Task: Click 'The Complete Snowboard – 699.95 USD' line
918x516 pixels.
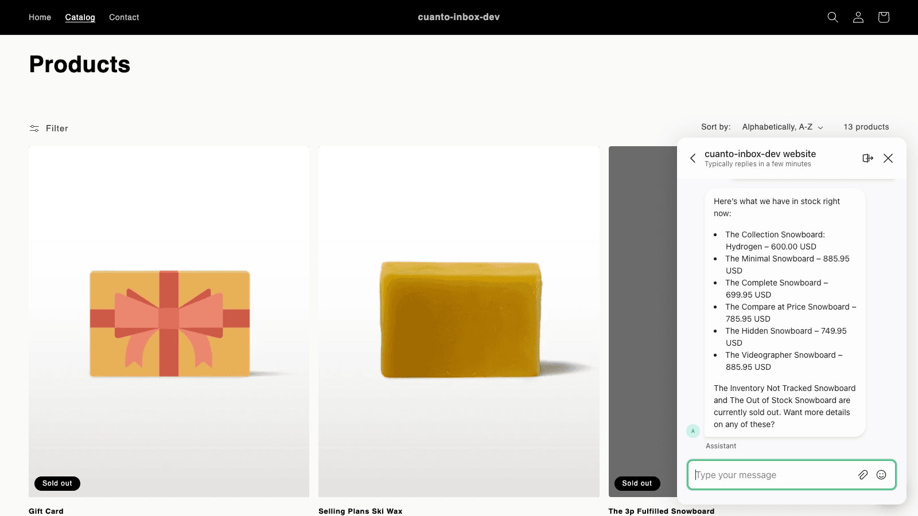Action: (777, 288)
